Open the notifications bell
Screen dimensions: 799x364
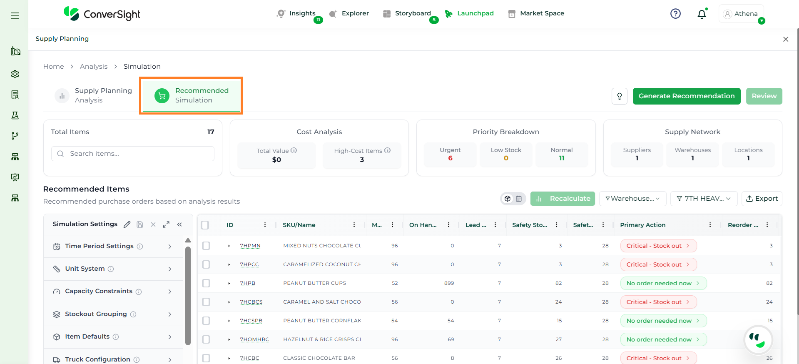pyautogui.click(x=702, y=14)
